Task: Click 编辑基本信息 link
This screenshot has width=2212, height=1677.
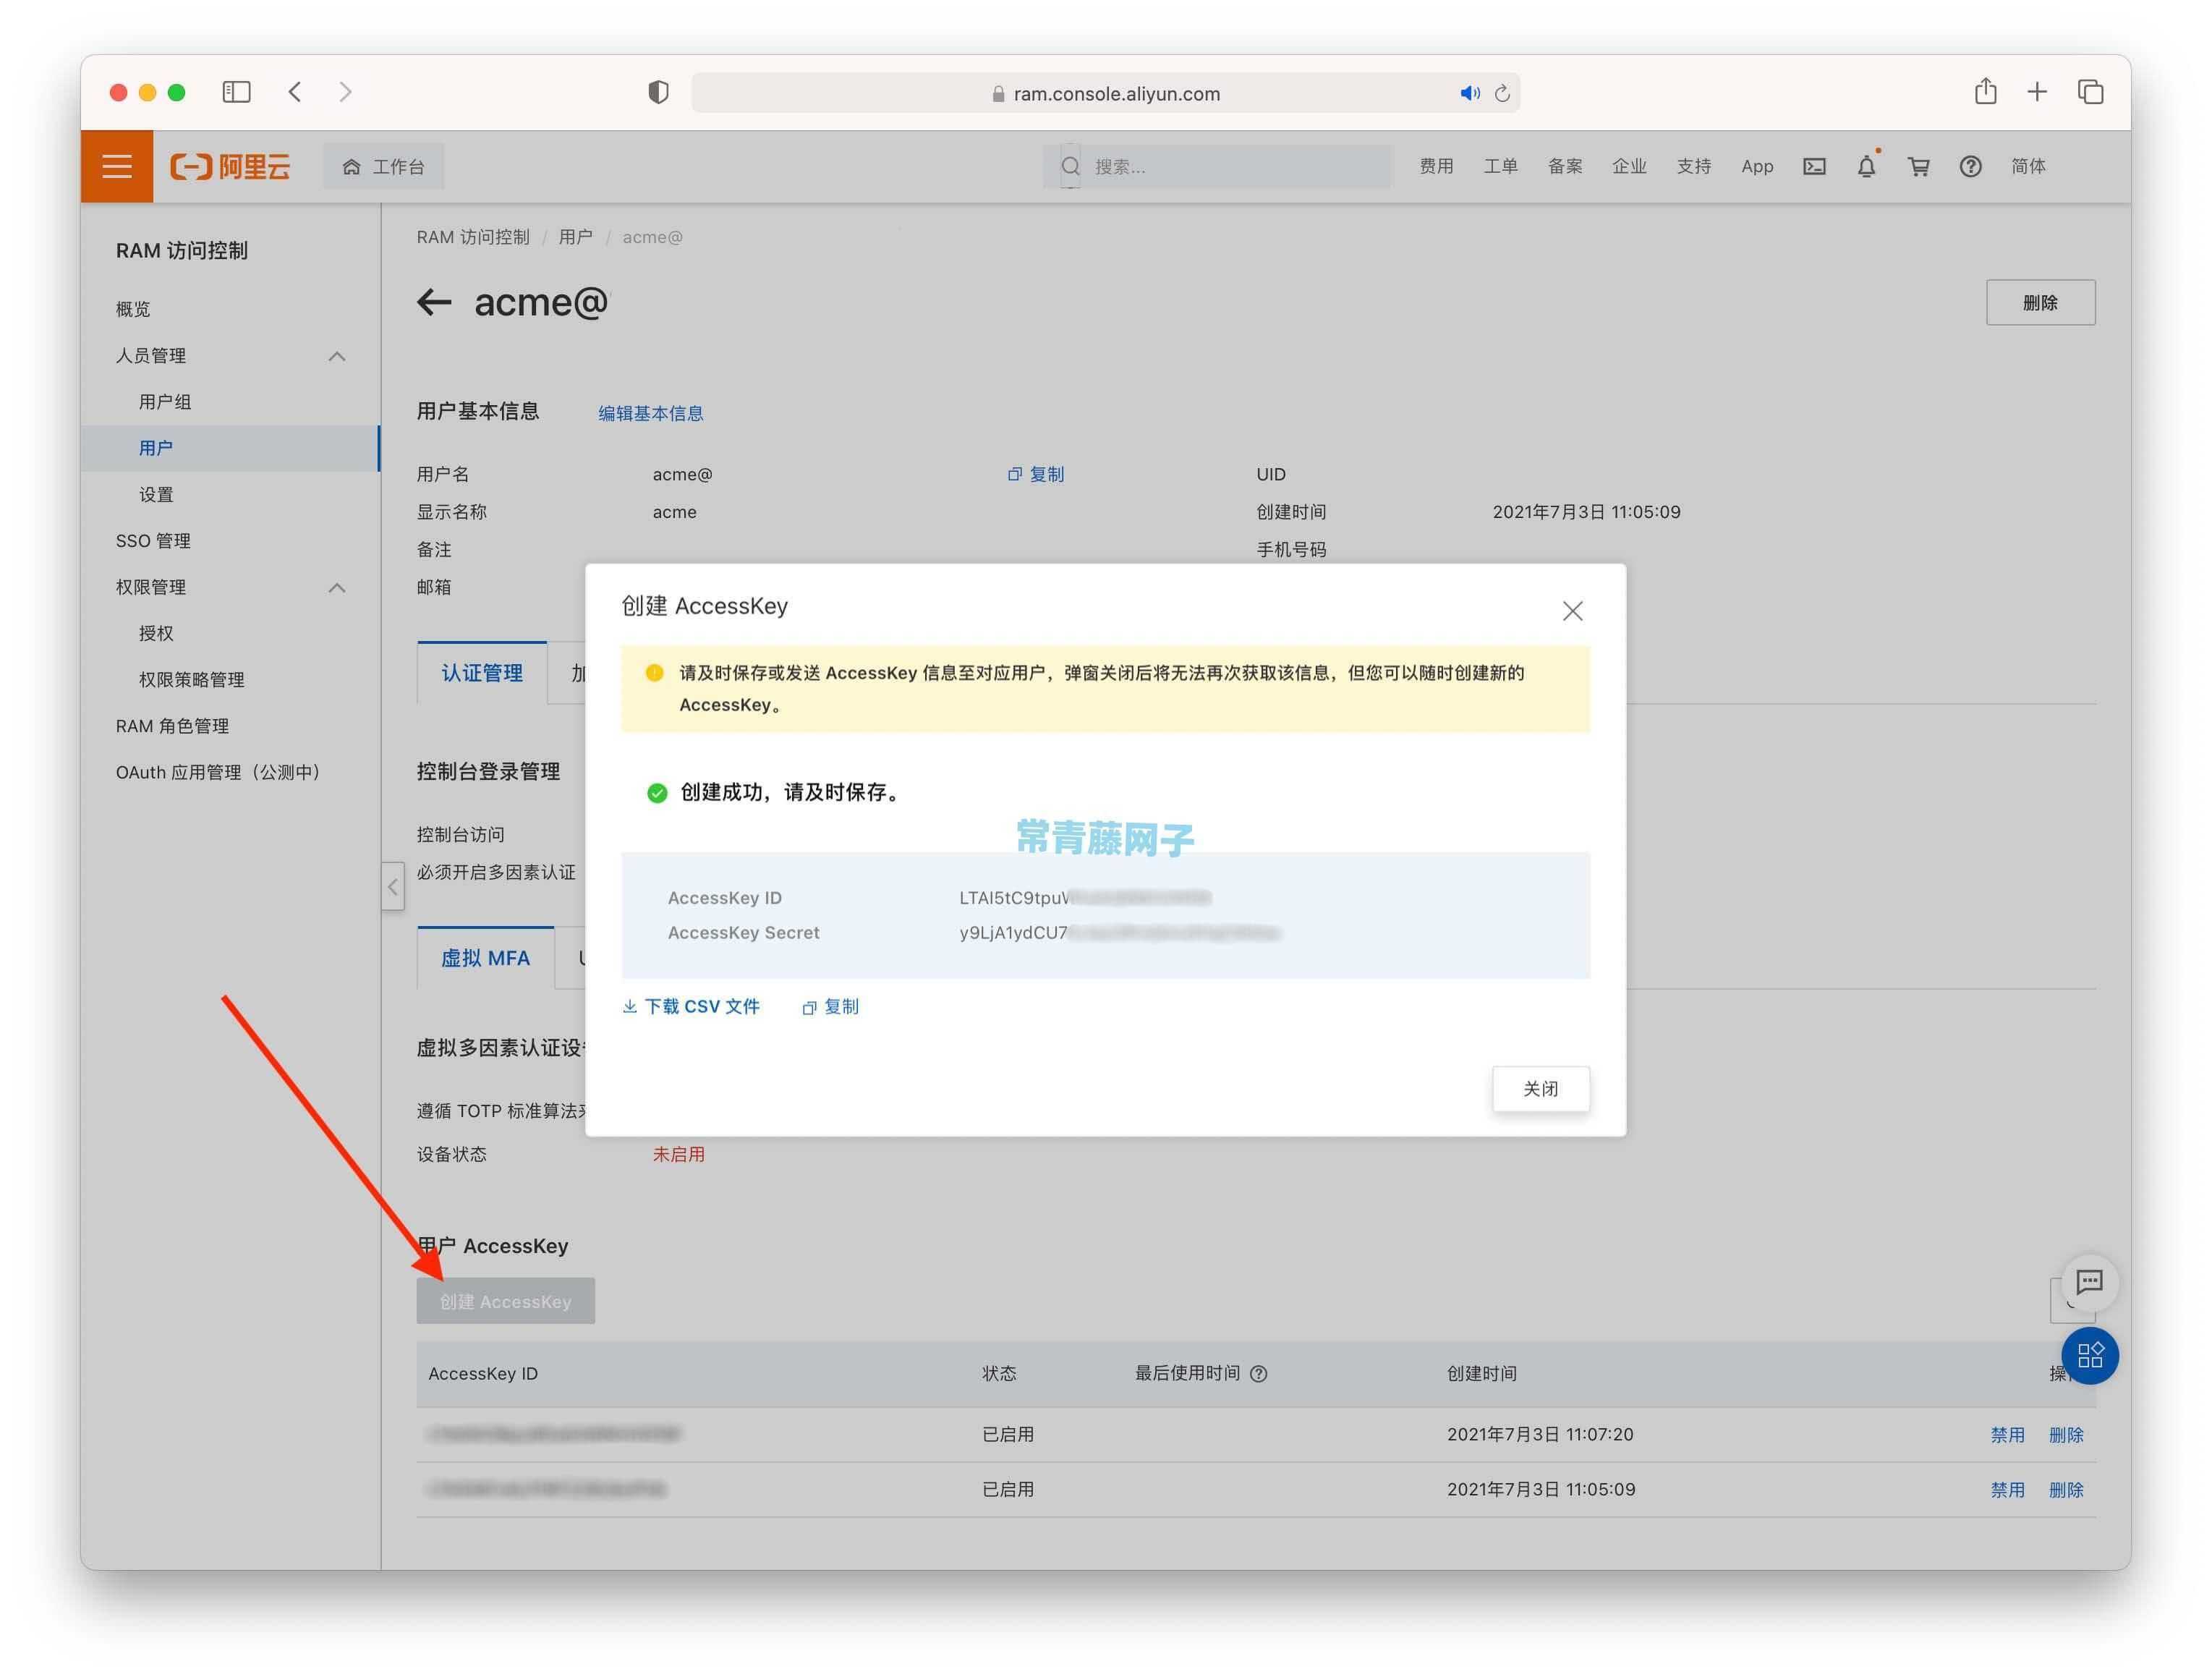Action: tap(650, 413)
